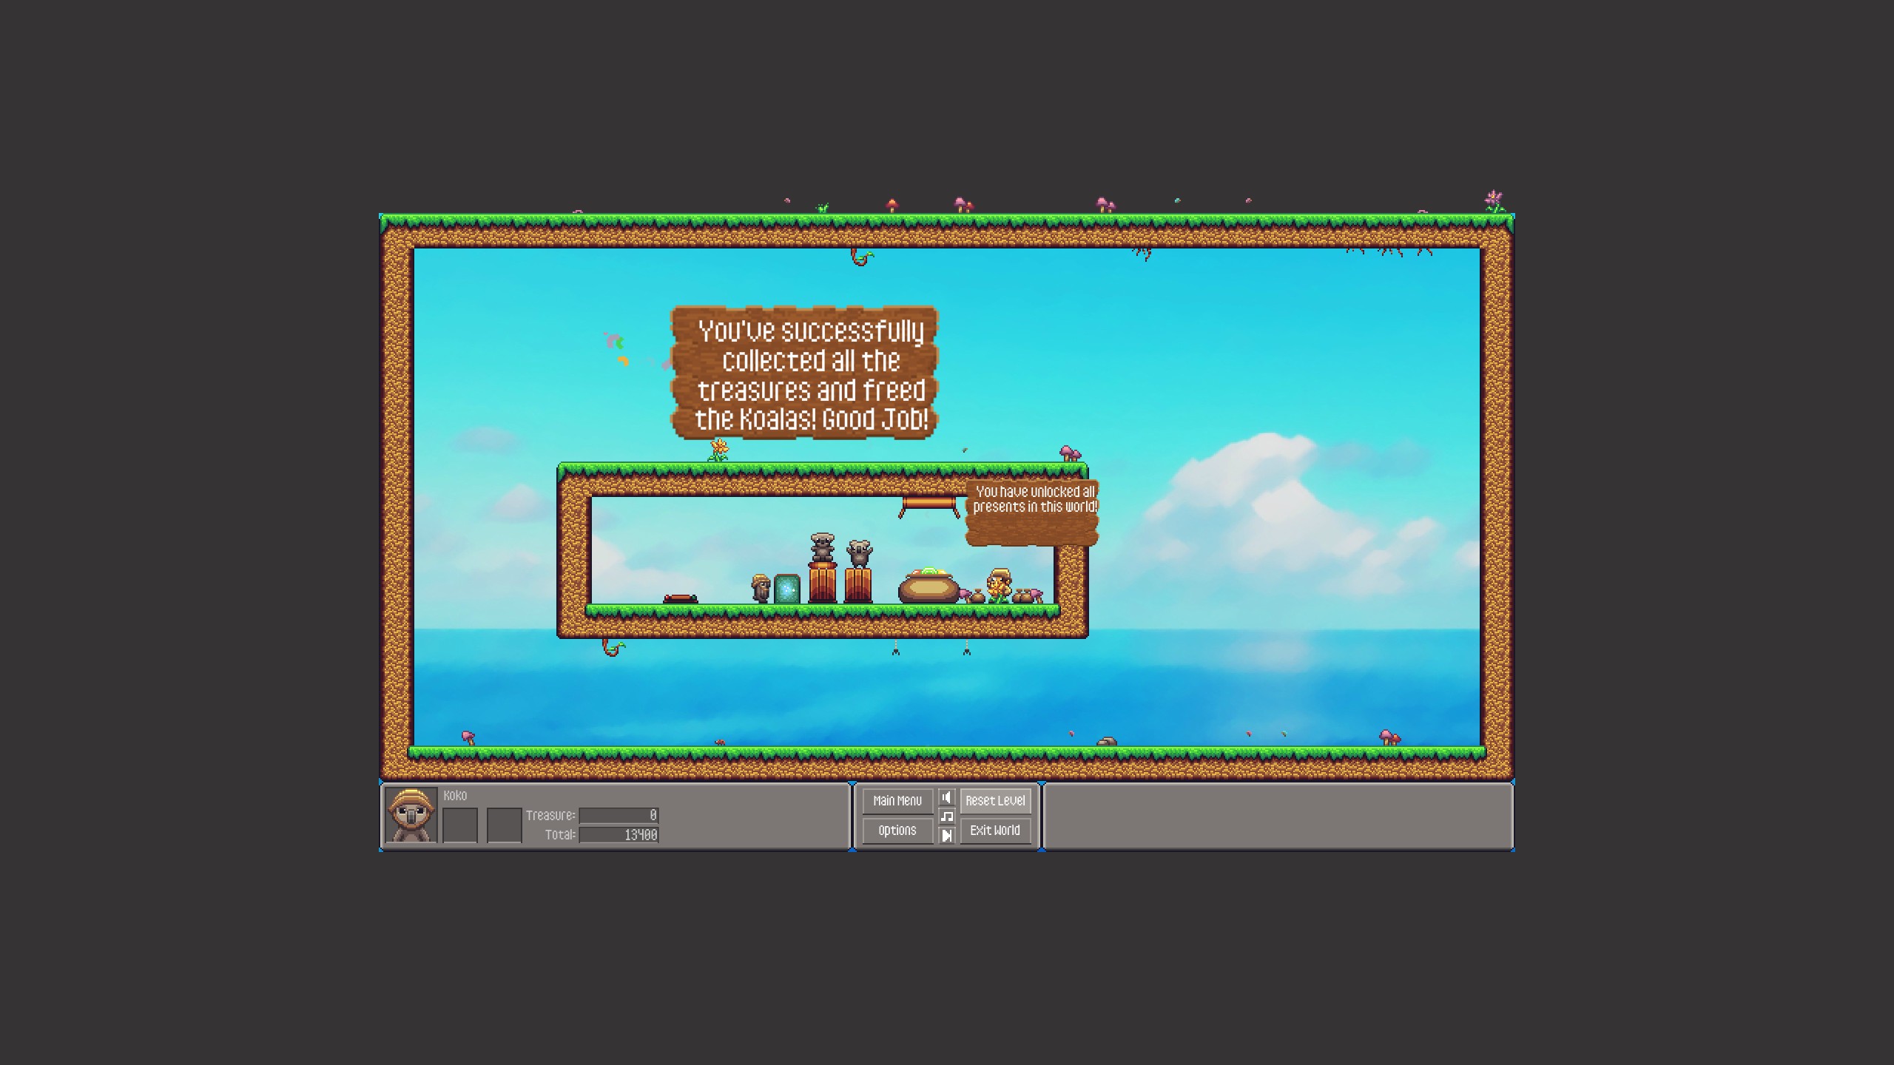Image resolution: width=1894 pixels, height=1065 pixels.
Task: Open the Options menu
Action: point(897,831)
